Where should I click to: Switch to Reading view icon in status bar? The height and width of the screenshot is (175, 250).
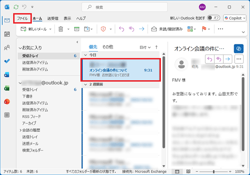click(x=188, y=171)
